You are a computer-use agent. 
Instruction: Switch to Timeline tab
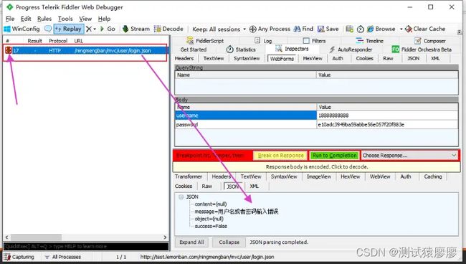coord(370,41)
